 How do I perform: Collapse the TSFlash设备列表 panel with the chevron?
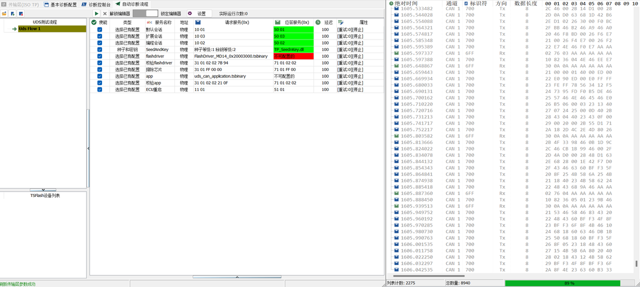click(43, 190)
